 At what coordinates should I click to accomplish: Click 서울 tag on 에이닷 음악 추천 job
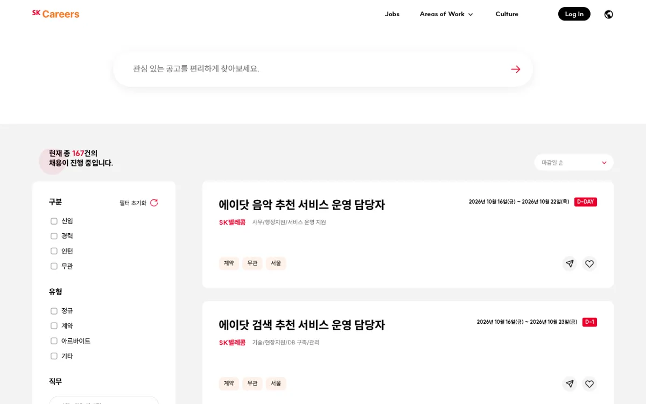276,263
